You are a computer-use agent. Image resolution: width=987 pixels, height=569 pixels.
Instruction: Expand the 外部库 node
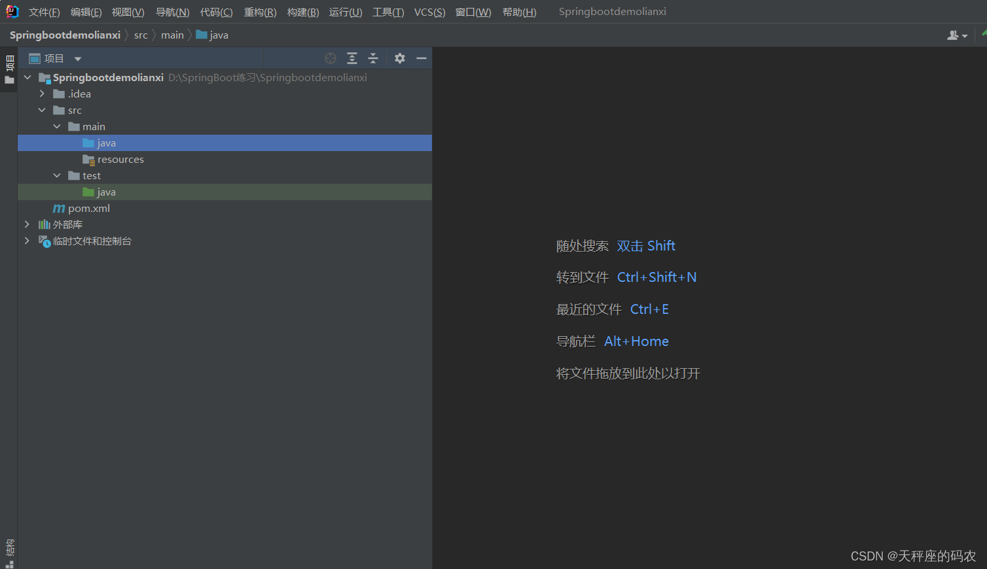pos(27,224)
